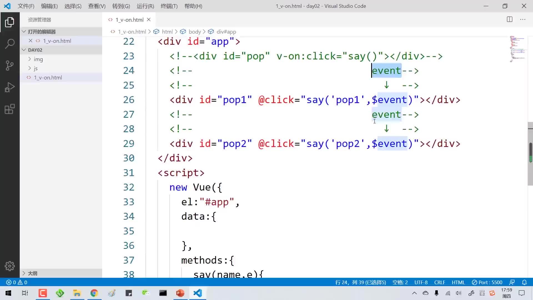Click the CRLF encoding indicator in status bar
The width and height of the screenshot is (533, 300).
coord(440,282)
